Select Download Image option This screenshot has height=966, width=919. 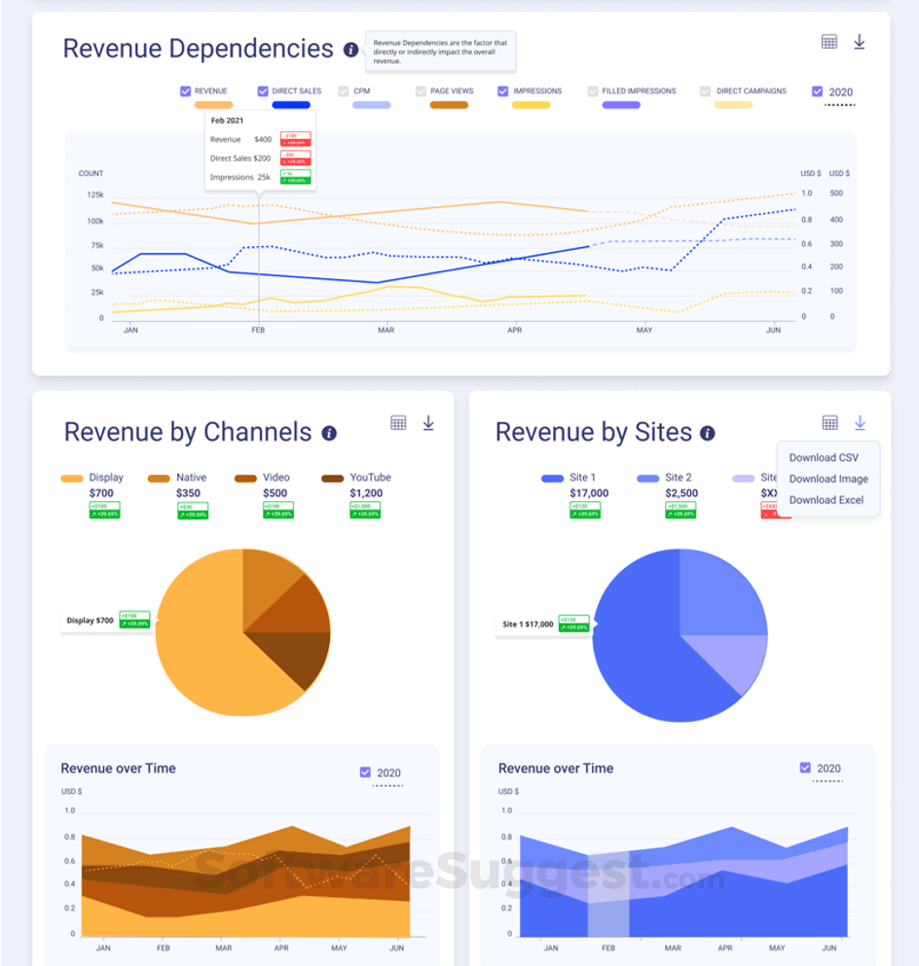pyautogui.click(x=828, y=479)
